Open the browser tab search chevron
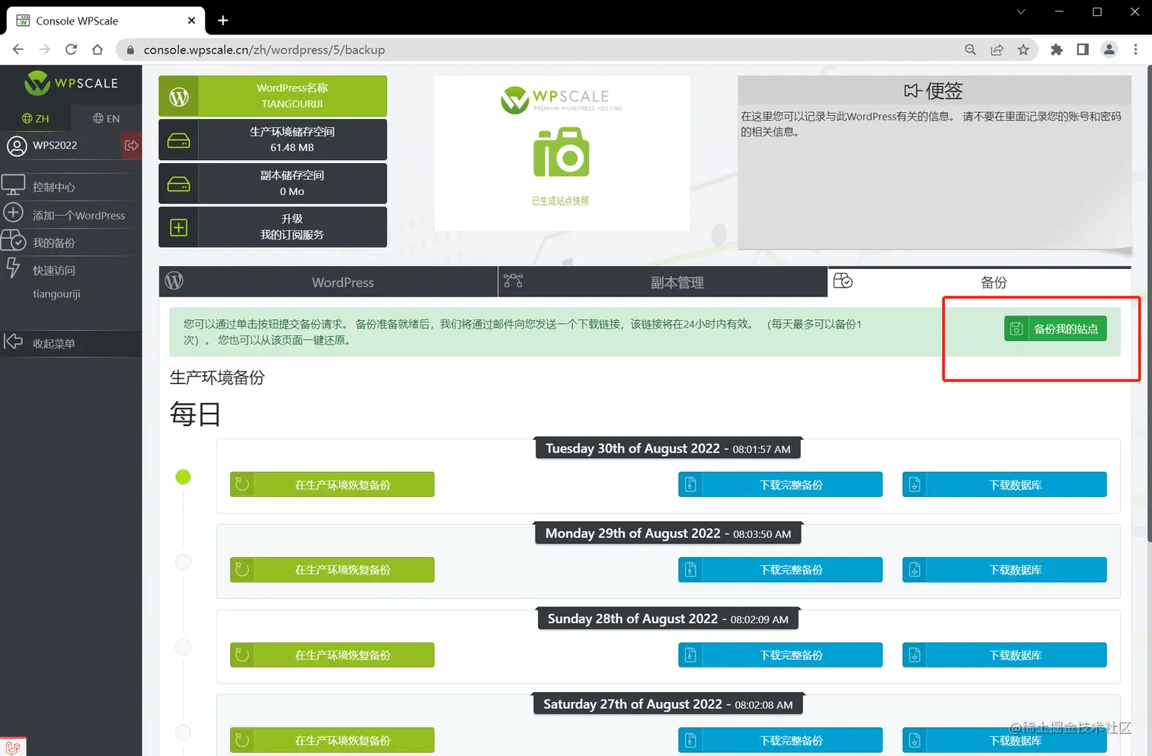Viewport: 1152px width, 756px height. pos(1020,12)
